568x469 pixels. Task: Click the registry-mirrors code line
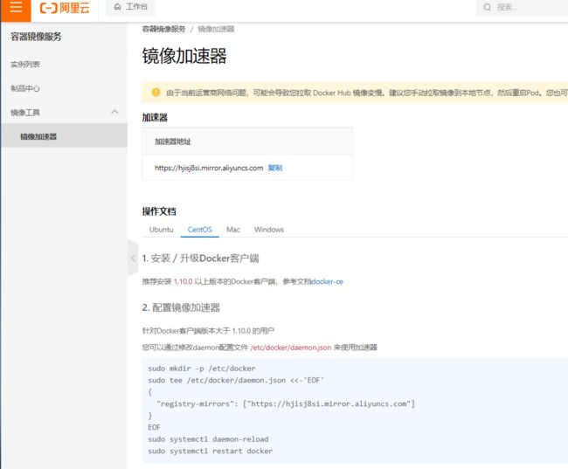tap(286, 403)
